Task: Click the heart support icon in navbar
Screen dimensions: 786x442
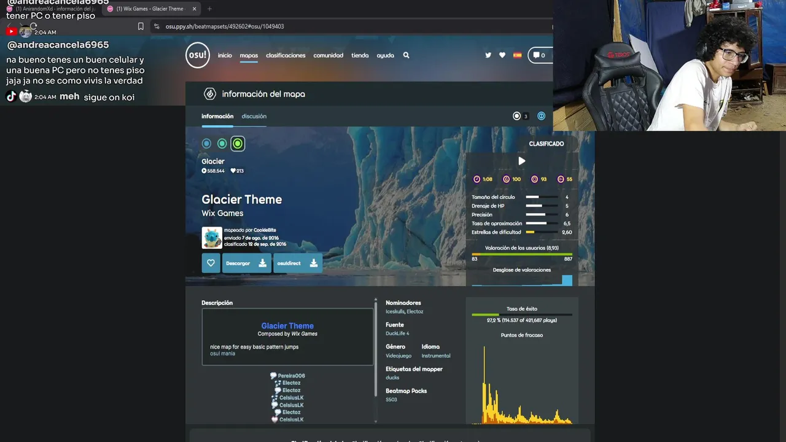Action: [x=502, y=55]
